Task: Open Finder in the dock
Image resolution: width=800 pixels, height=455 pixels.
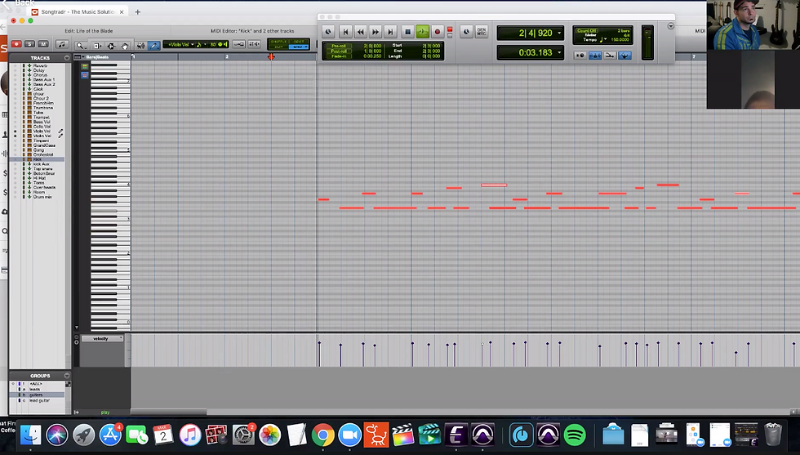Action: 31,435
